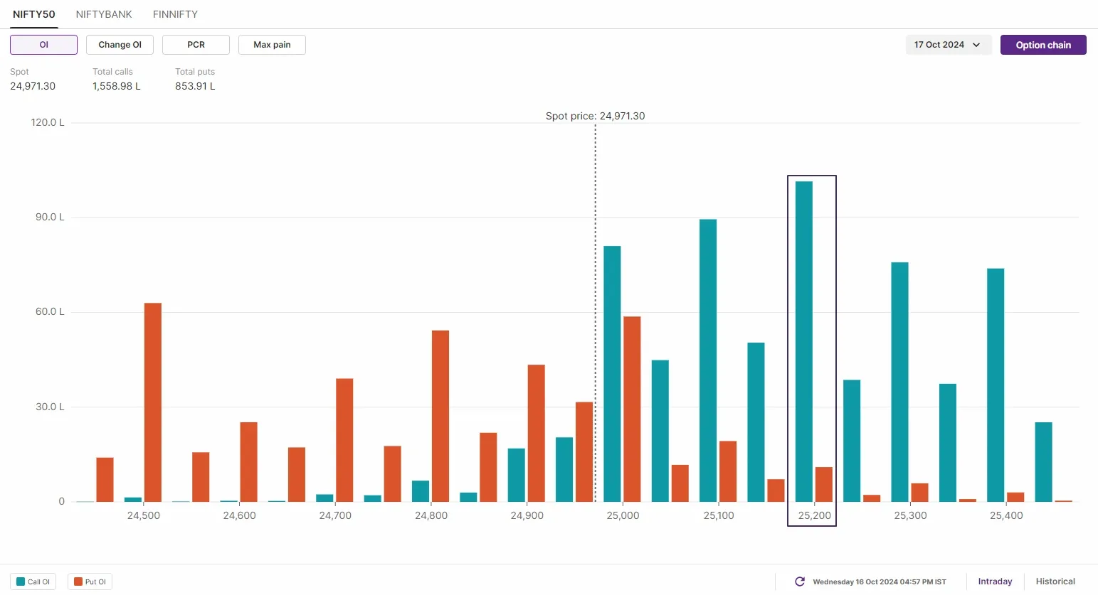
Task: Click the 24,600 put OI bar
Action: pos(249,462)
